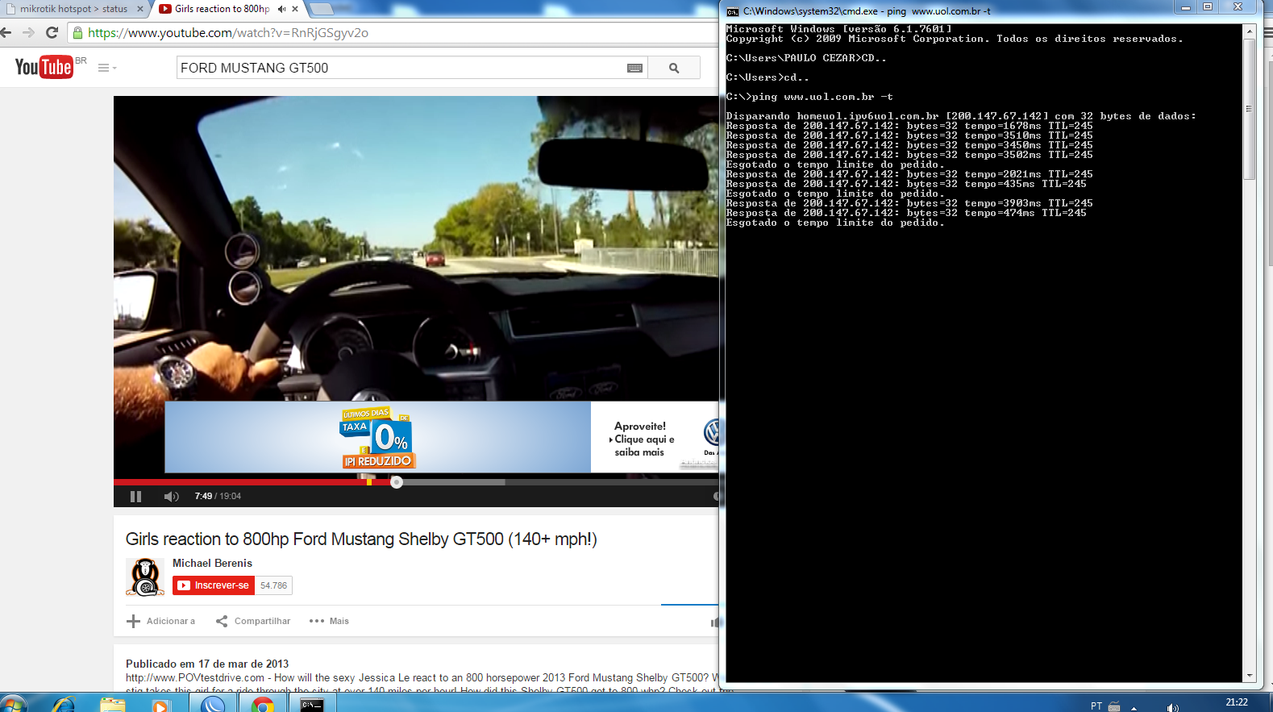The image size is (1273, 712).
Task: Open the system volume tray icon
Action: point(1172,707)
